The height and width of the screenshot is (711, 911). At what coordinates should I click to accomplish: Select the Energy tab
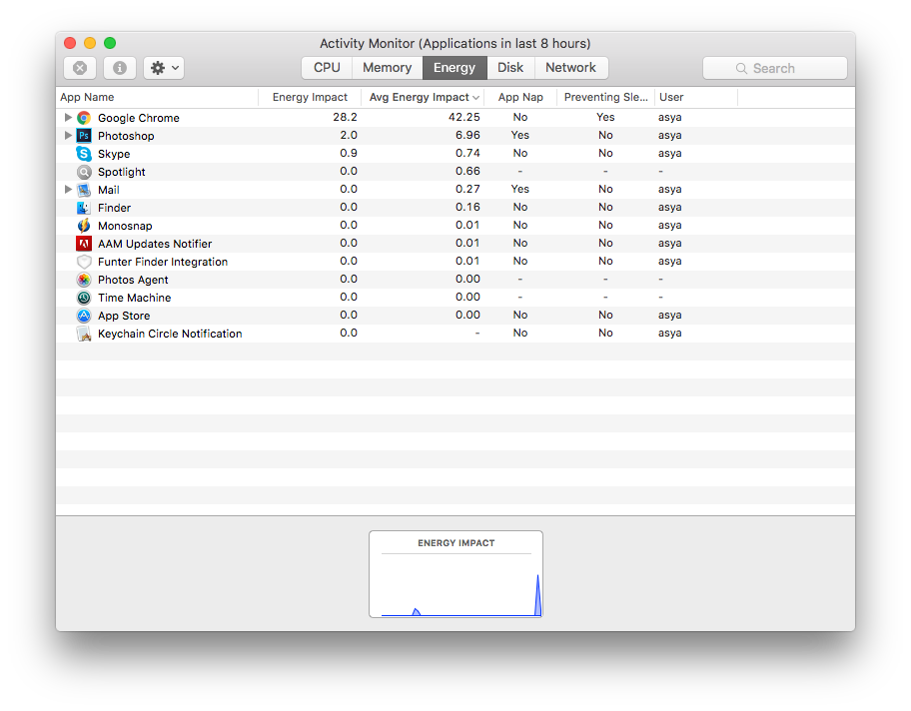pos(455,68)
